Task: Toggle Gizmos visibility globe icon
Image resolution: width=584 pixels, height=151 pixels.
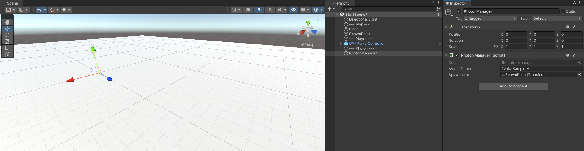Action: coord(316,10)
